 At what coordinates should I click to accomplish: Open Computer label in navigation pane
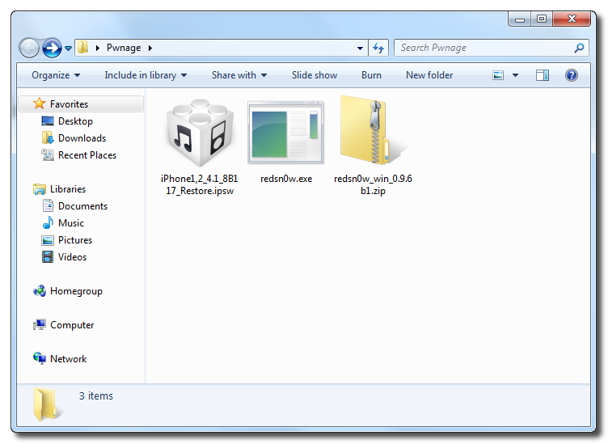pos(72,325)
